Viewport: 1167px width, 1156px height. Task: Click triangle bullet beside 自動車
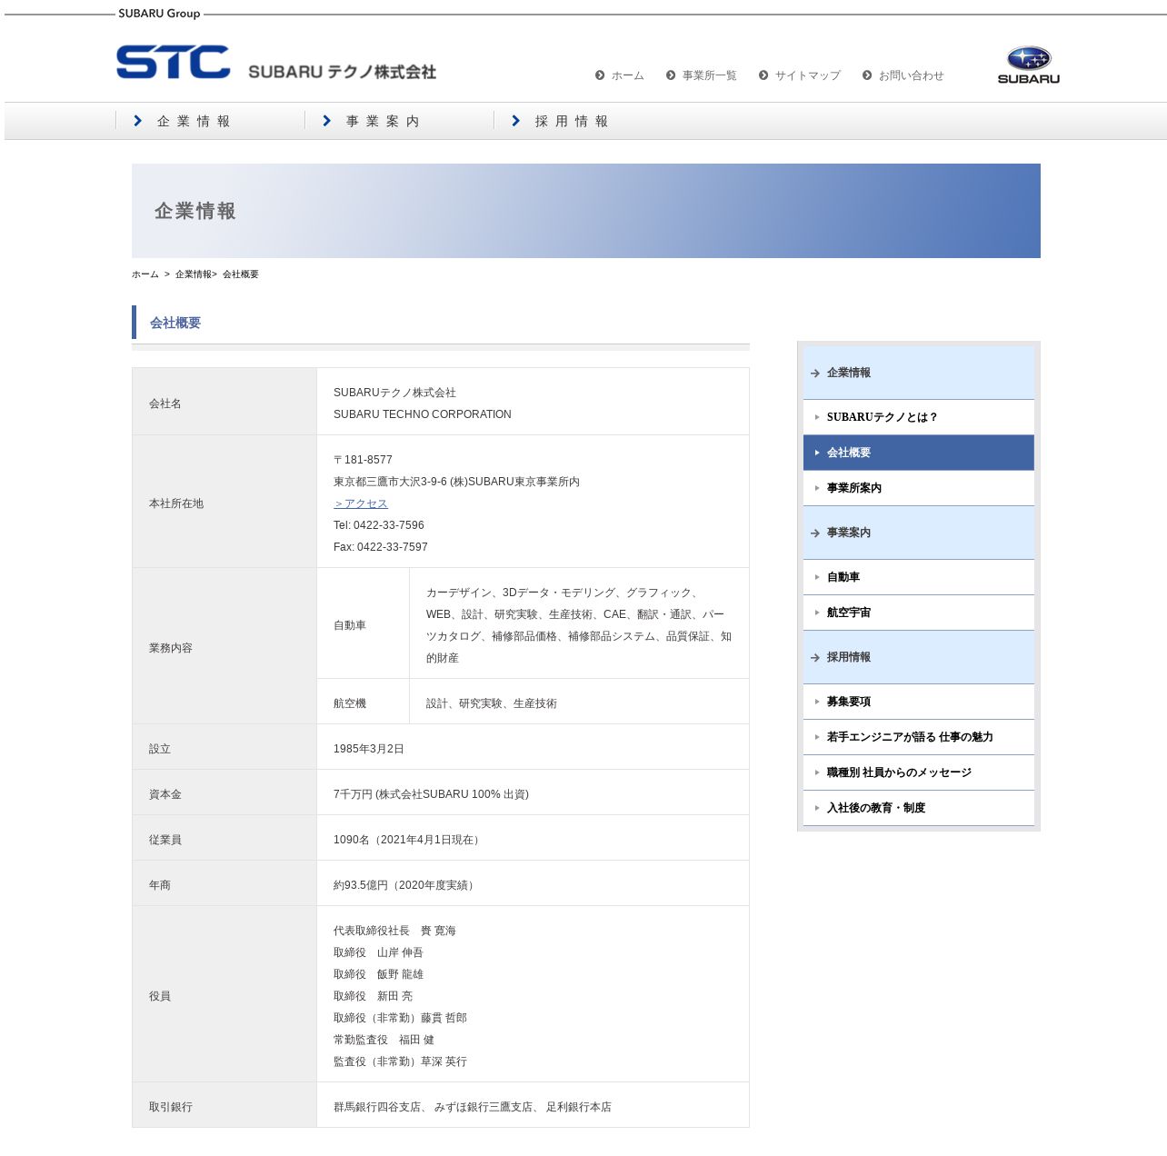[817, 577]
